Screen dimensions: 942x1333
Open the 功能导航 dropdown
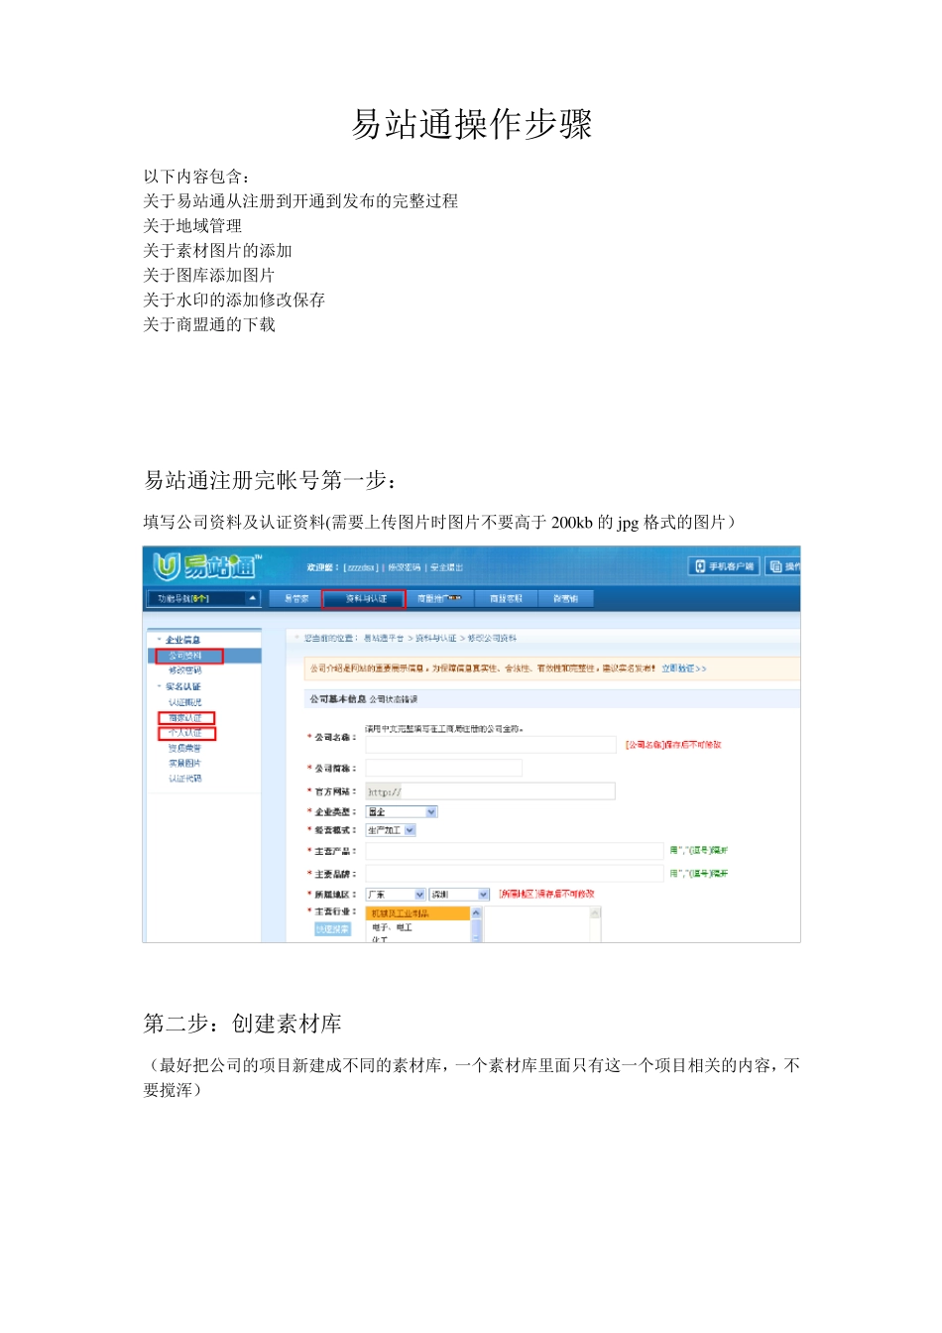tap(205, 598)
